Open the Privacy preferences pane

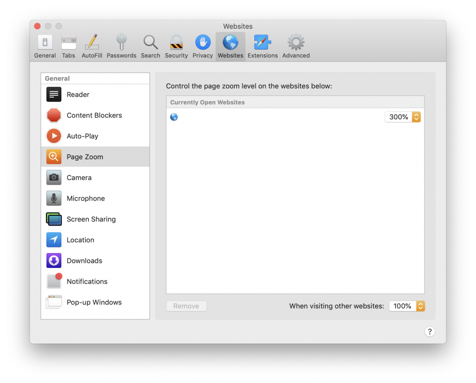[203, 46]
